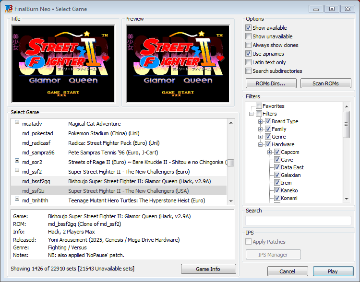This screenshot has height=282, width=360.
Task: Click the game list scroll-up arrow
Action: (231, 123)
